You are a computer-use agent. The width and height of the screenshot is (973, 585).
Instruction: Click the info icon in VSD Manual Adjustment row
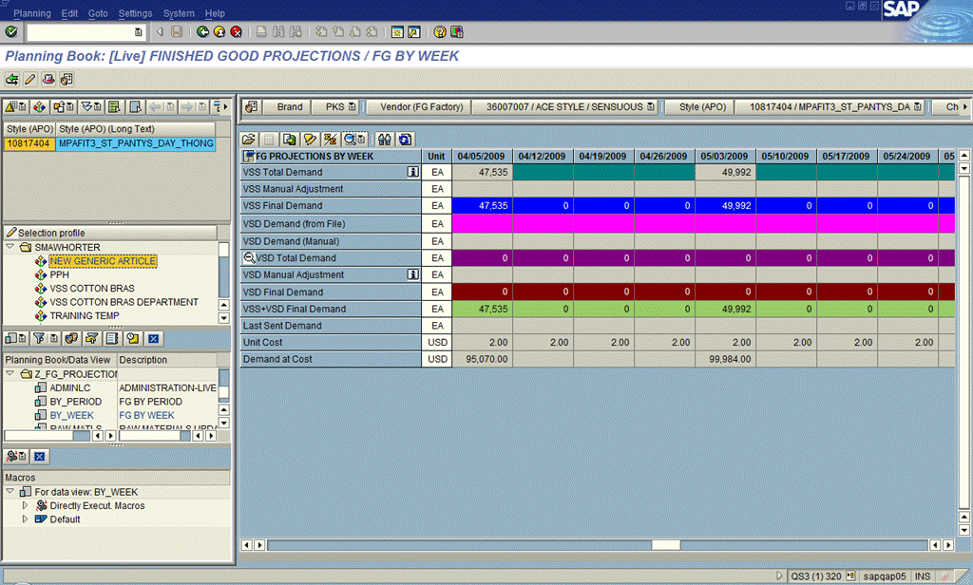(412, 274)
